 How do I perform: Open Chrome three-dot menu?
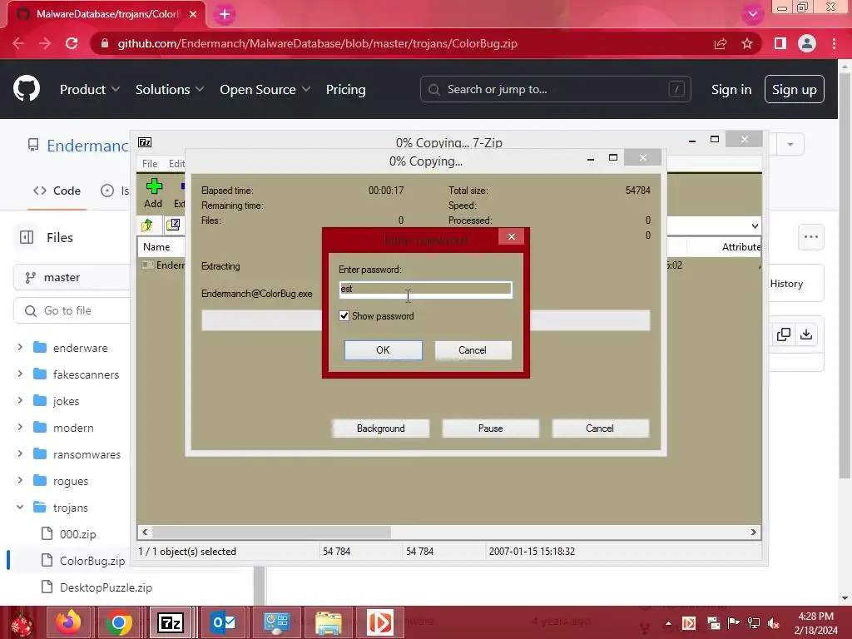point(834,43)
